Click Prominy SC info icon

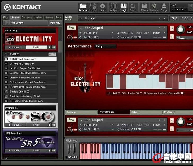tap(49, 125)
